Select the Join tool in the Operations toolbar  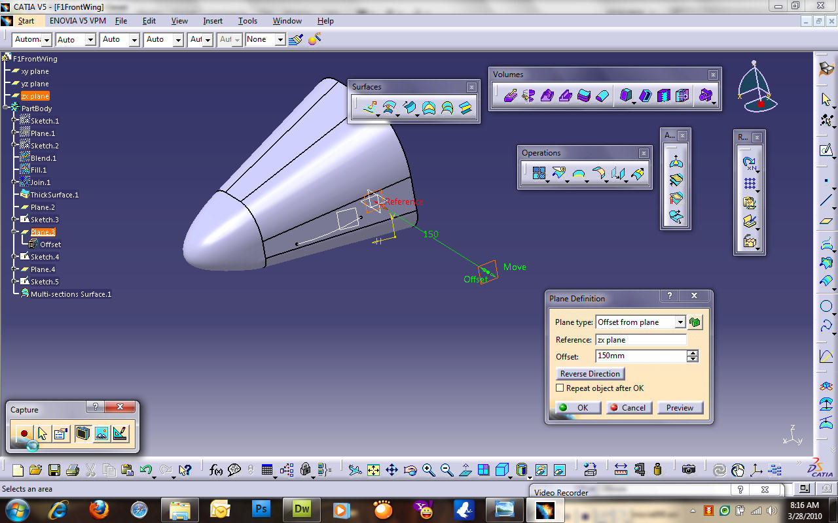point(538,172)
